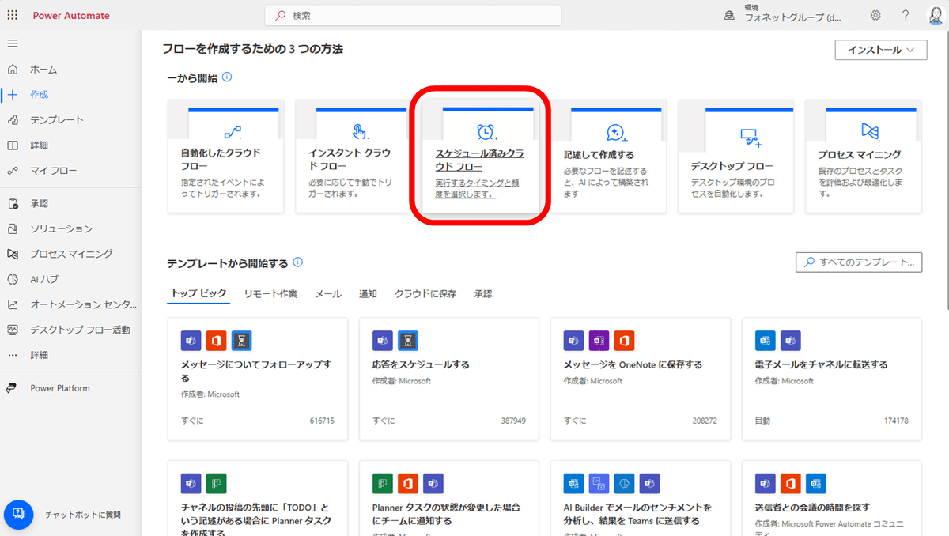Click the alarm clock icon on scheduled flow card

[486, 131]
